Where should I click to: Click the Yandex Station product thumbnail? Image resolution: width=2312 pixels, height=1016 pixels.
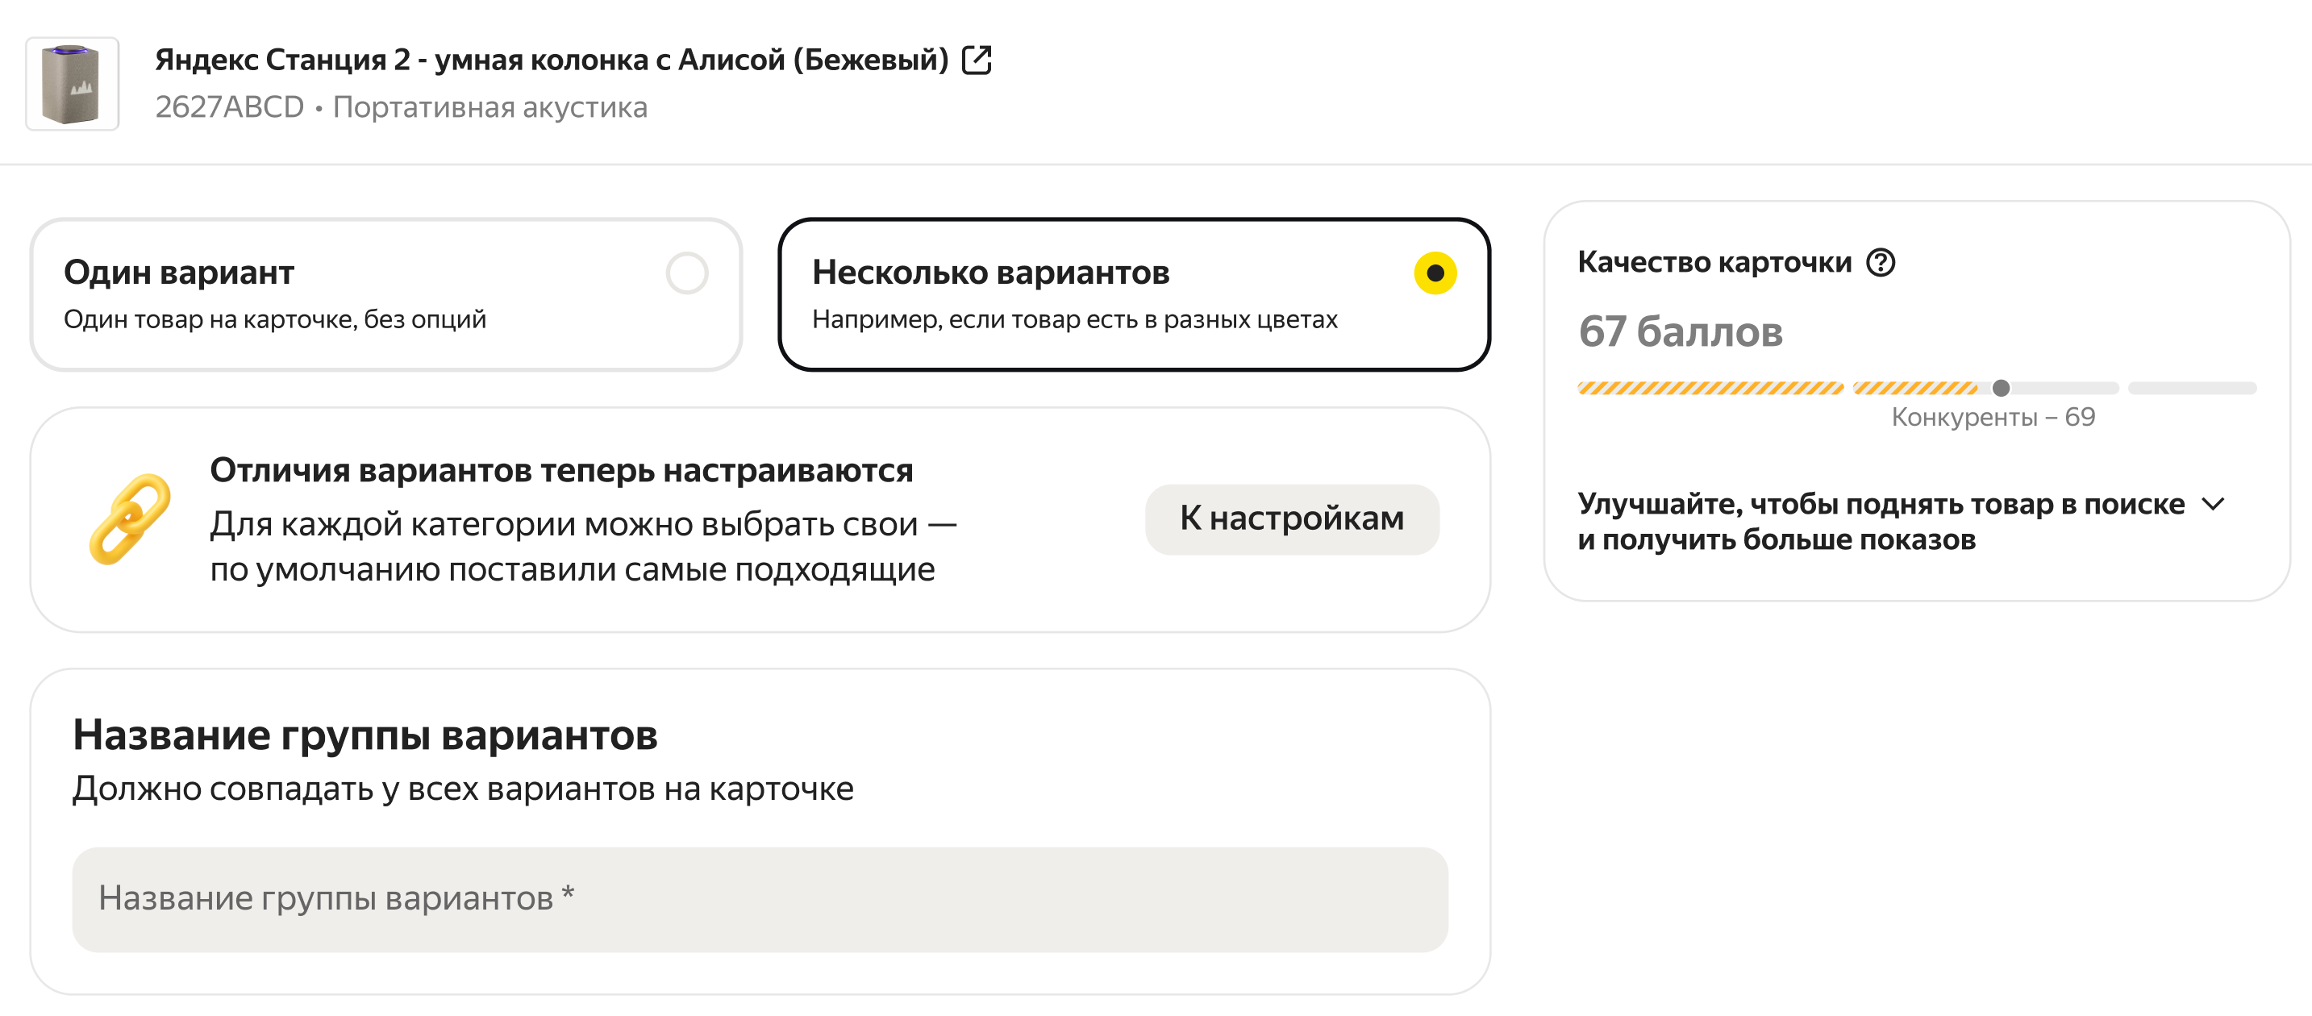point(72,84)
